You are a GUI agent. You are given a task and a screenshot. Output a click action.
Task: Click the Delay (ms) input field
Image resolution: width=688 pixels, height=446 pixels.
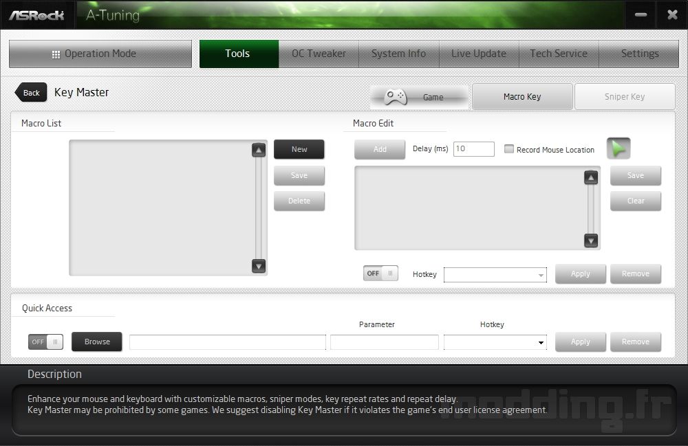474,149
